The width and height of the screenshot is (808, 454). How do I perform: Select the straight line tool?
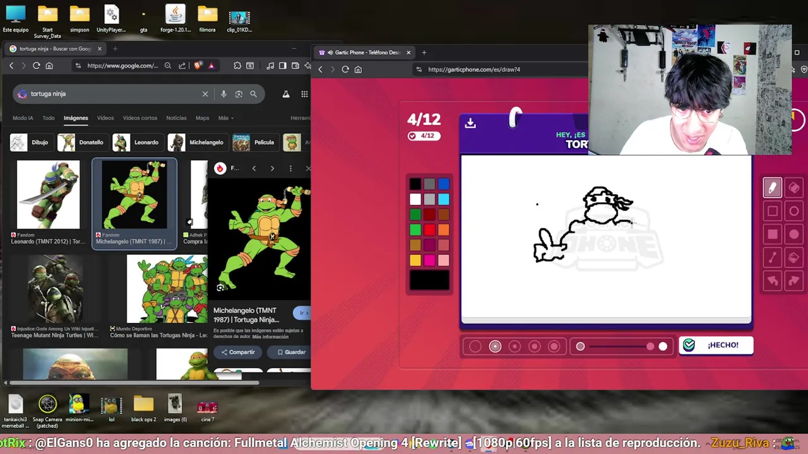772,257
